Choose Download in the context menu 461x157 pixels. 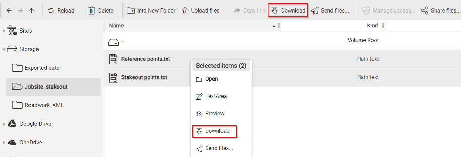coord(217,131)
